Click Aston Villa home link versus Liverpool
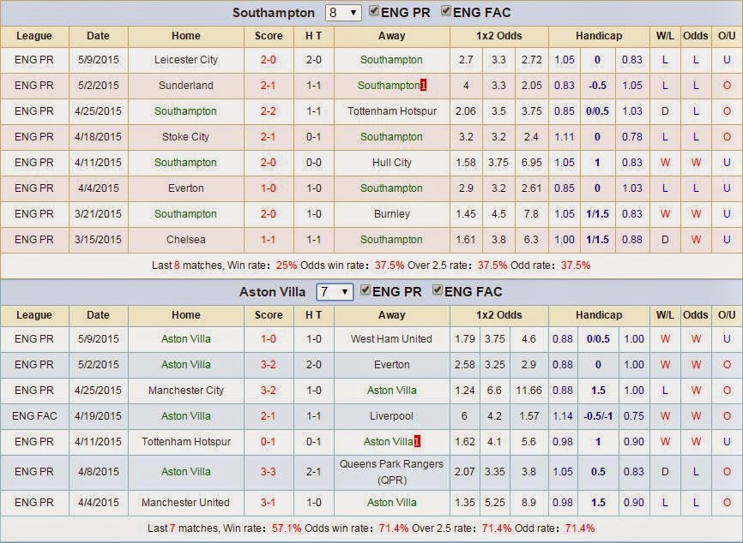Screen dimensions: 743x543 pos(185,415)
